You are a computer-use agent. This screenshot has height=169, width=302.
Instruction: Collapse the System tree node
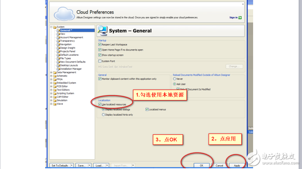51,27
